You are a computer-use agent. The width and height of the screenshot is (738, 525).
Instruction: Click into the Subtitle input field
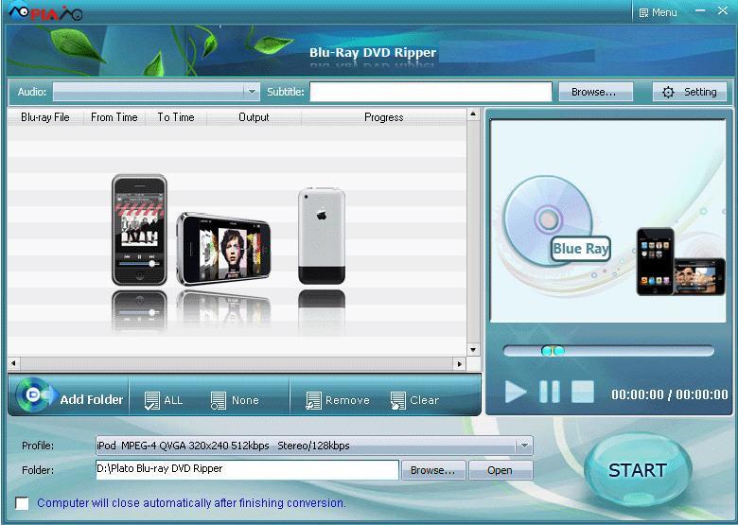(x=430, y=92)
